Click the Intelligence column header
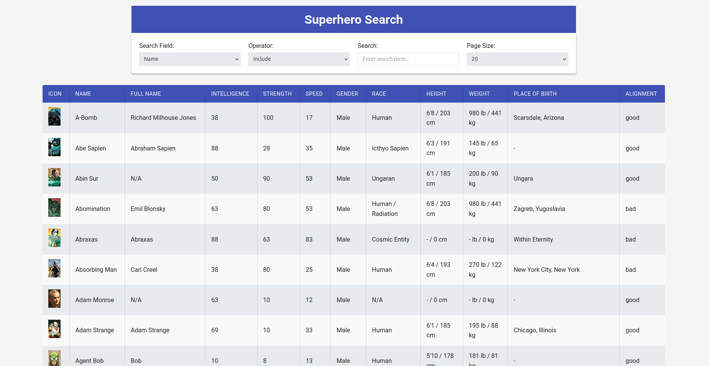This screenshot has width=709, height=366. point(230,94)
